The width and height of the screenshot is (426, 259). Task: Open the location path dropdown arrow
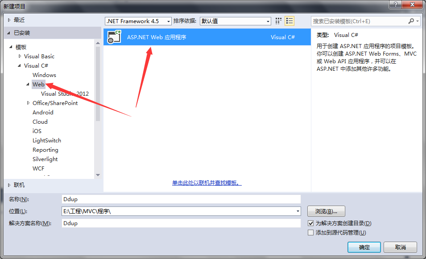pyautogui.click(x=298, y=211)
